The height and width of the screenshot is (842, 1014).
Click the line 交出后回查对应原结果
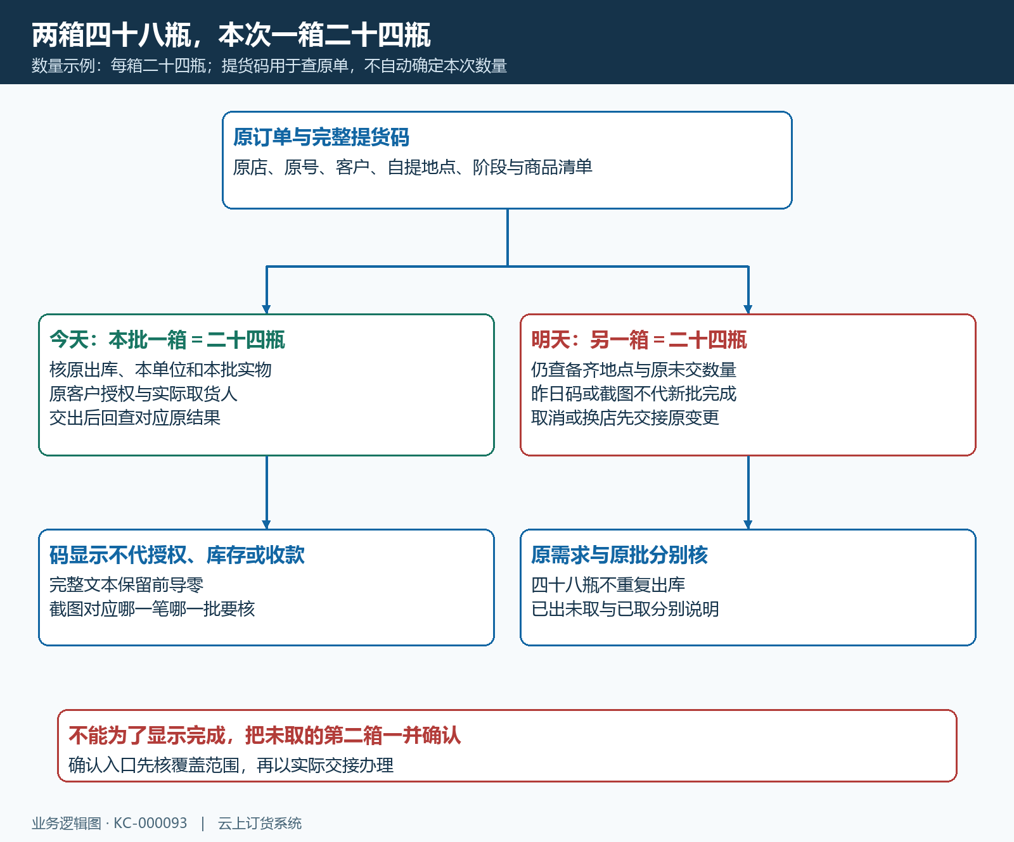135,418
